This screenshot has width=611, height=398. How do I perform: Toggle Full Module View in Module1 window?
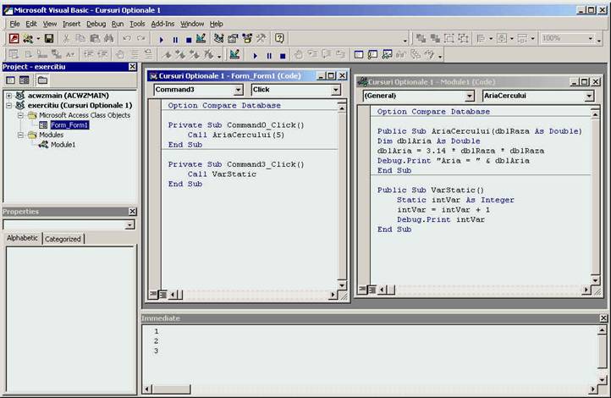pyautogui.click(x=372, y=290)
